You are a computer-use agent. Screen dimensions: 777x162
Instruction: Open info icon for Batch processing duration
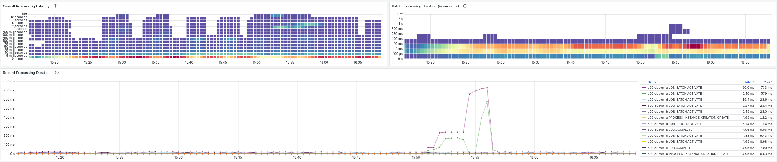click(465, 6)
